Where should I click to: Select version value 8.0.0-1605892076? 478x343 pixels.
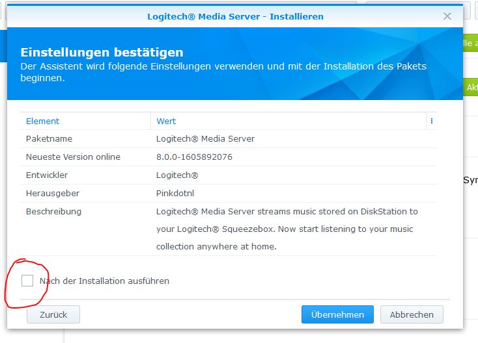click(x=294, y=157)
